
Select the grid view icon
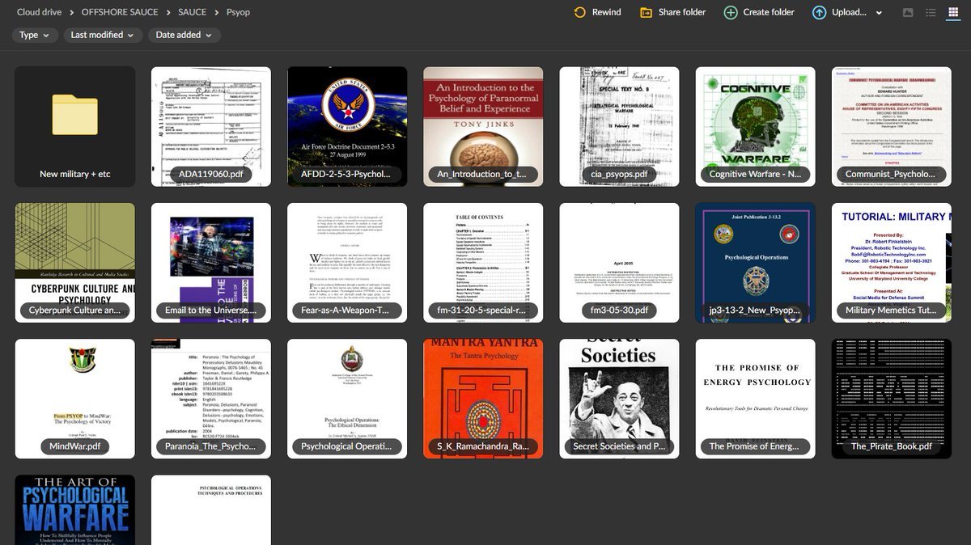pos(953,13)
